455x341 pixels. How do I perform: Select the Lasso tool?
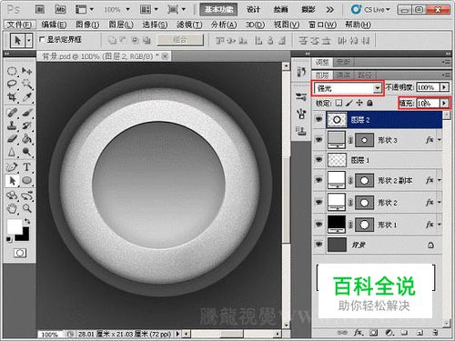tap(12, 83)
